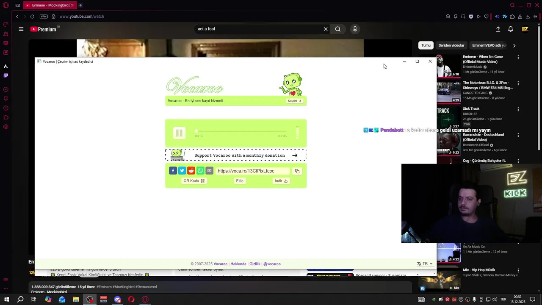Select the Seriden videolar chip
The width and height of the screenshot is (542, 305).
[x=451, y=45]
